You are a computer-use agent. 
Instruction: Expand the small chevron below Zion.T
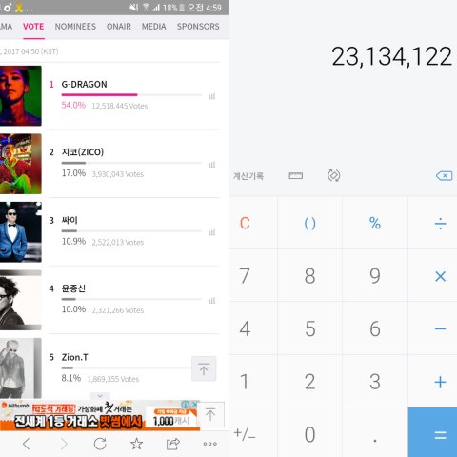[100, 396]
